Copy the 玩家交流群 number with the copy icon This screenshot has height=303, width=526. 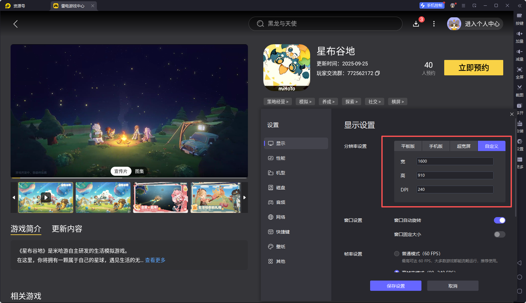pyautogui.click(x=378, y=73)
